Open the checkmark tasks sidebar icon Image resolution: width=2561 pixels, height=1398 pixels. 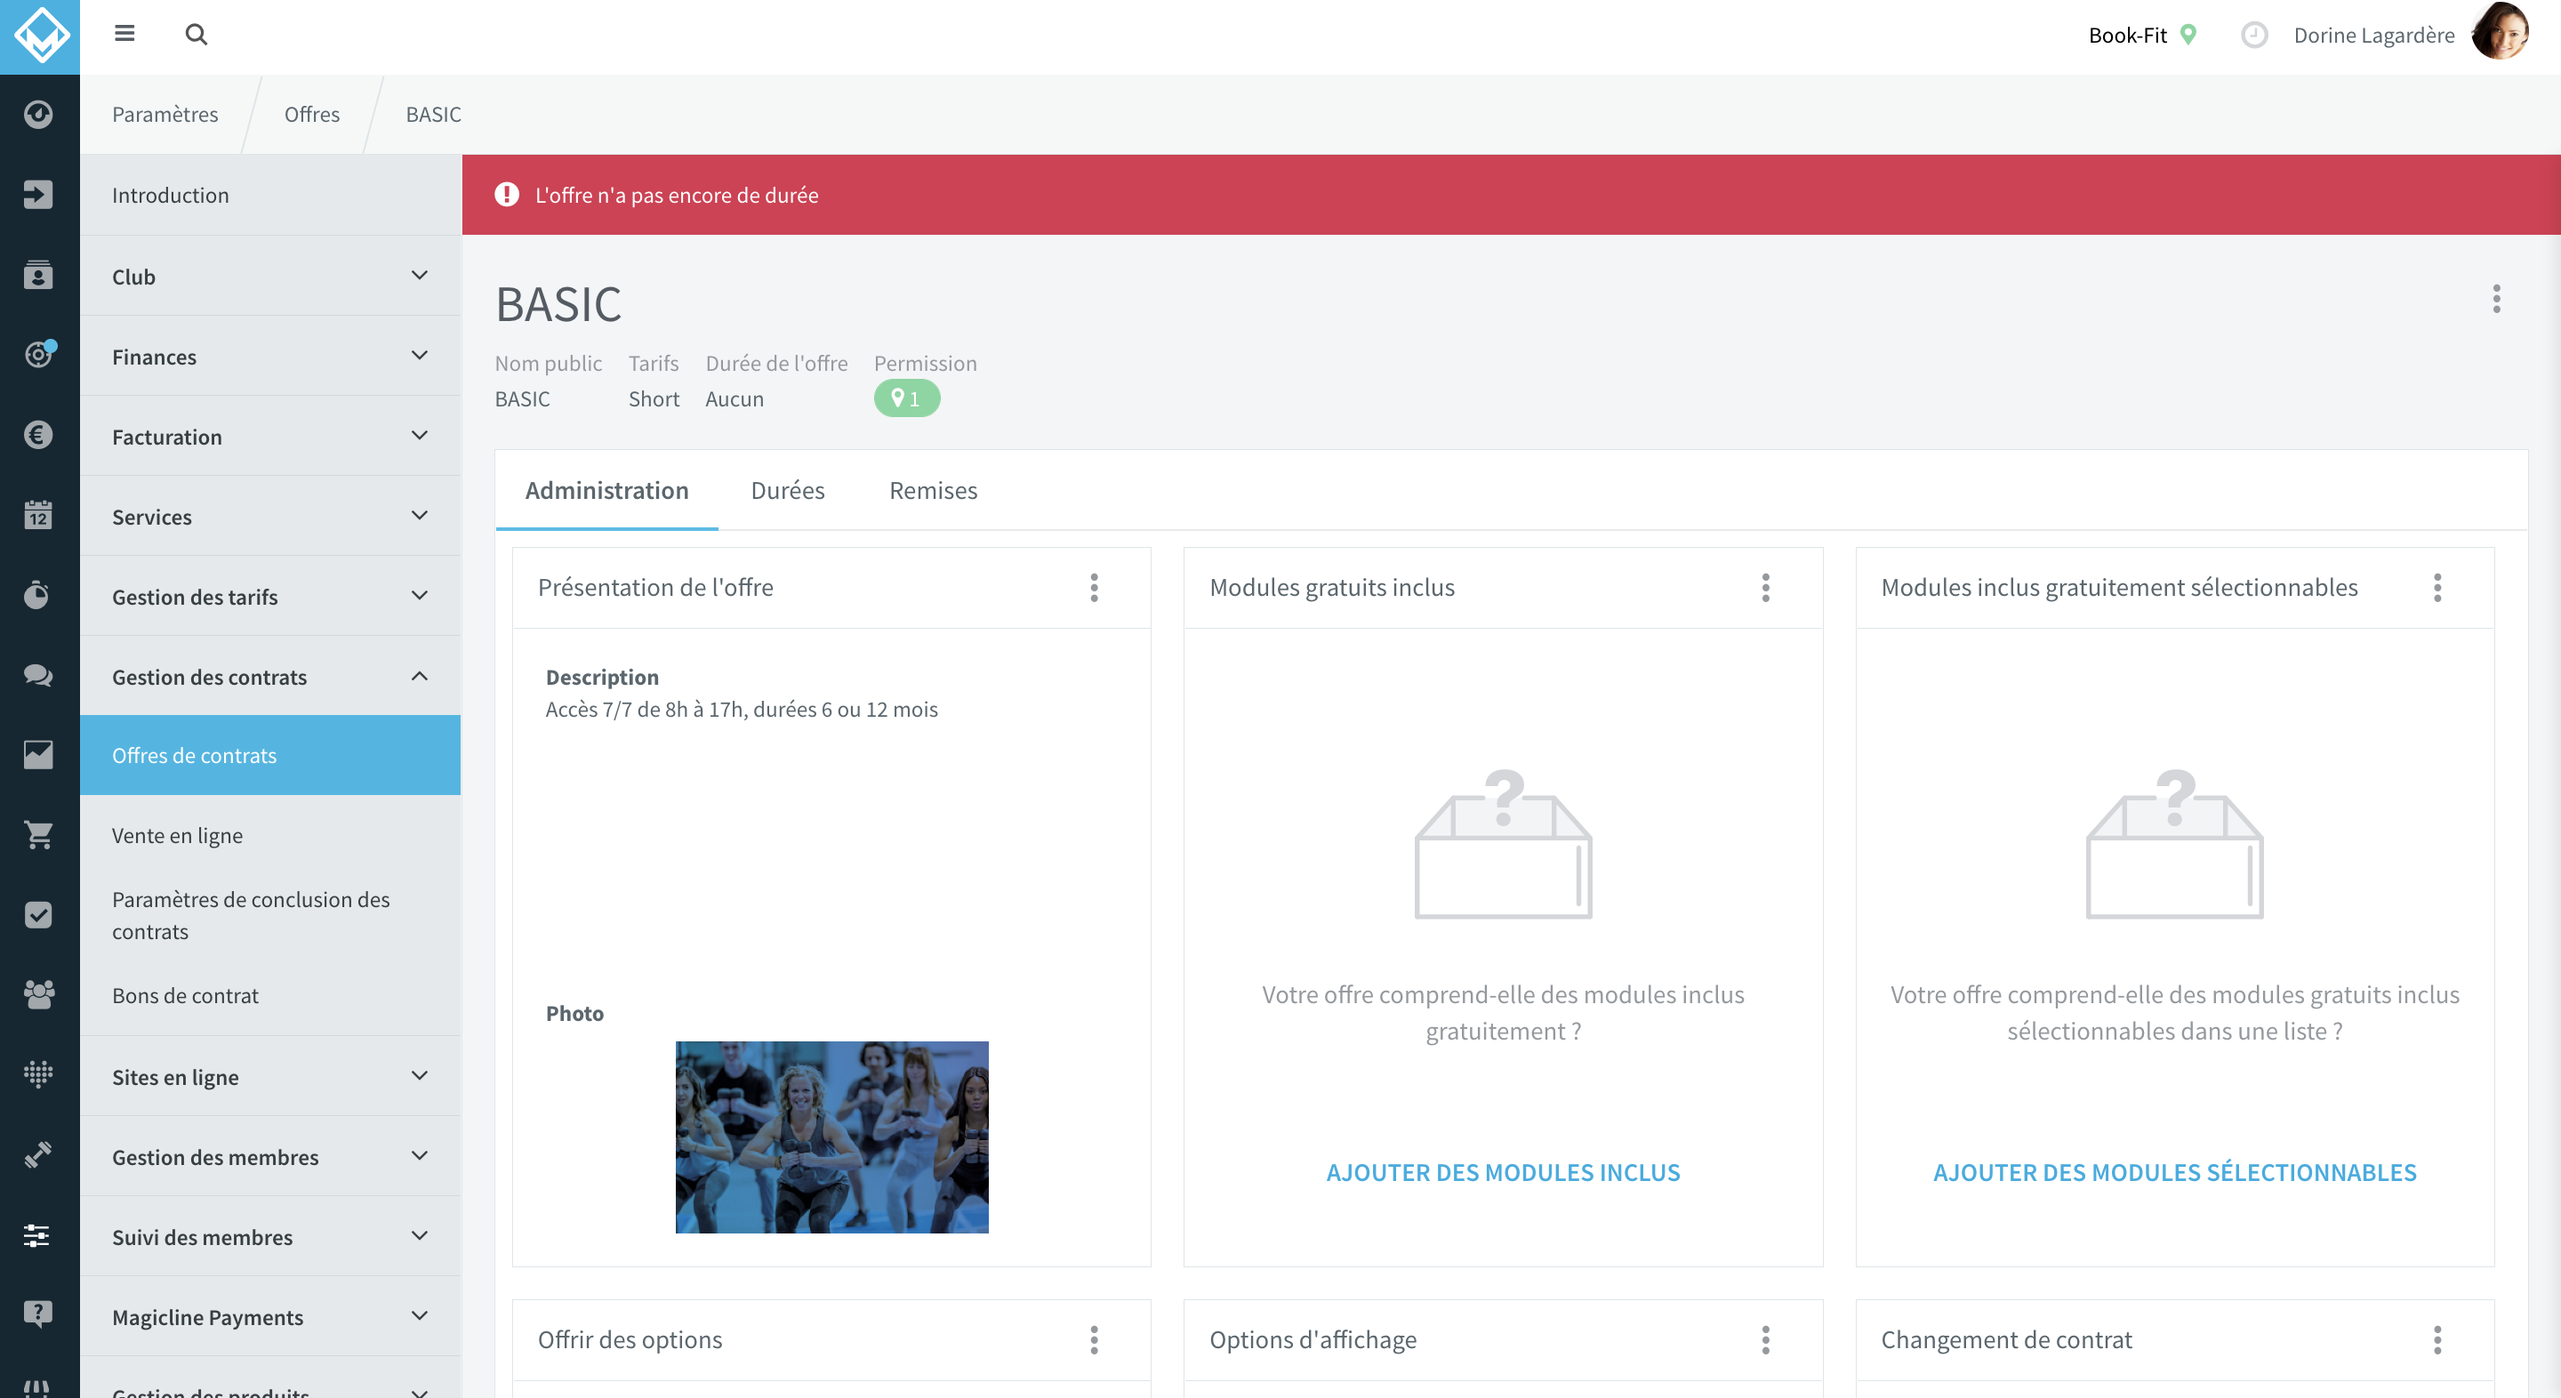click(x=37, y=915)
